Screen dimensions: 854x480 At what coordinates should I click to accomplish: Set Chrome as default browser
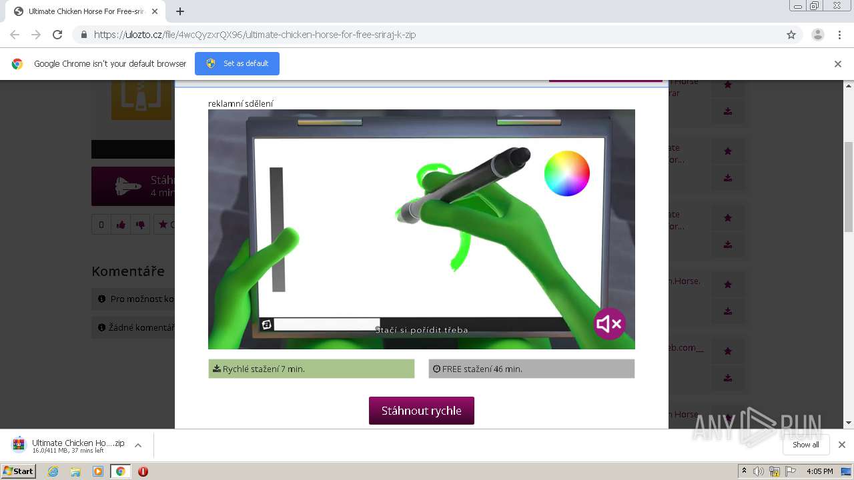tap(237, 63)
